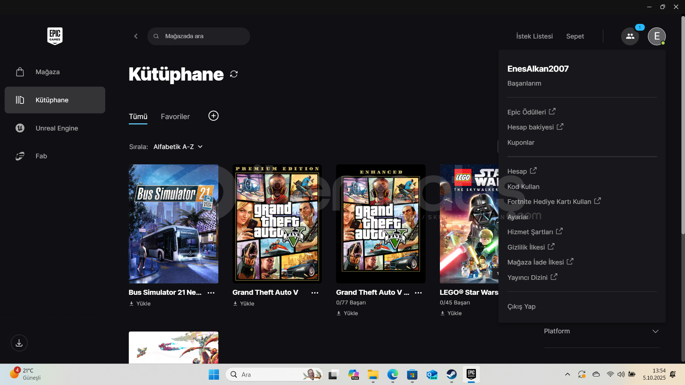
Task: Open Steam from the Windows taskbar
Action: click(451, 375)
